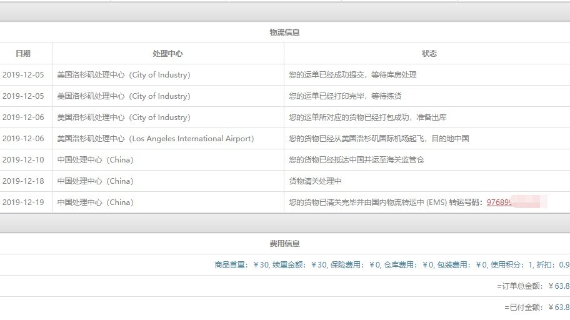Viewport: 570px width, 320px height.
Task: Select the status text about 打包成功，准备出库
Action: tap(368, 117)
